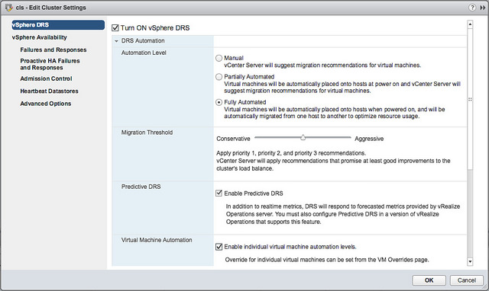
Task: Click the OK button
Action: coord(429,280)
